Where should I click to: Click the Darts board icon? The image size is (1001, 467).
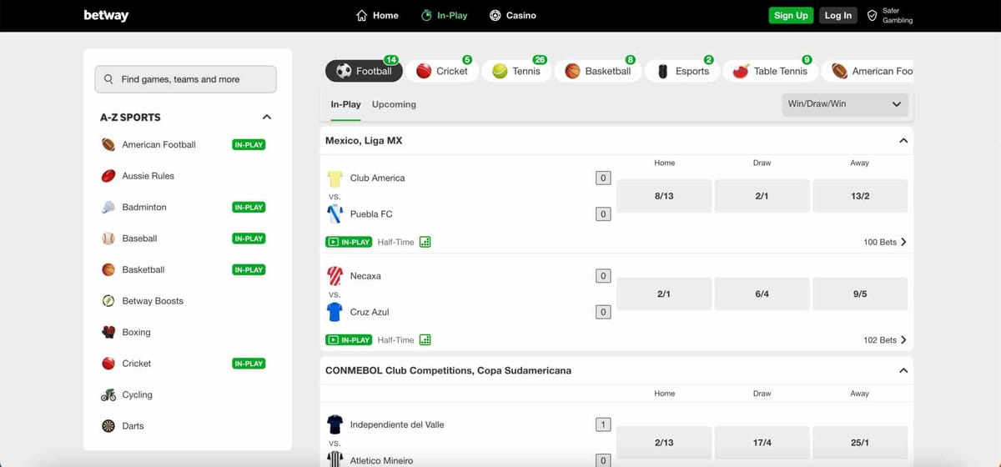[108, 426]
